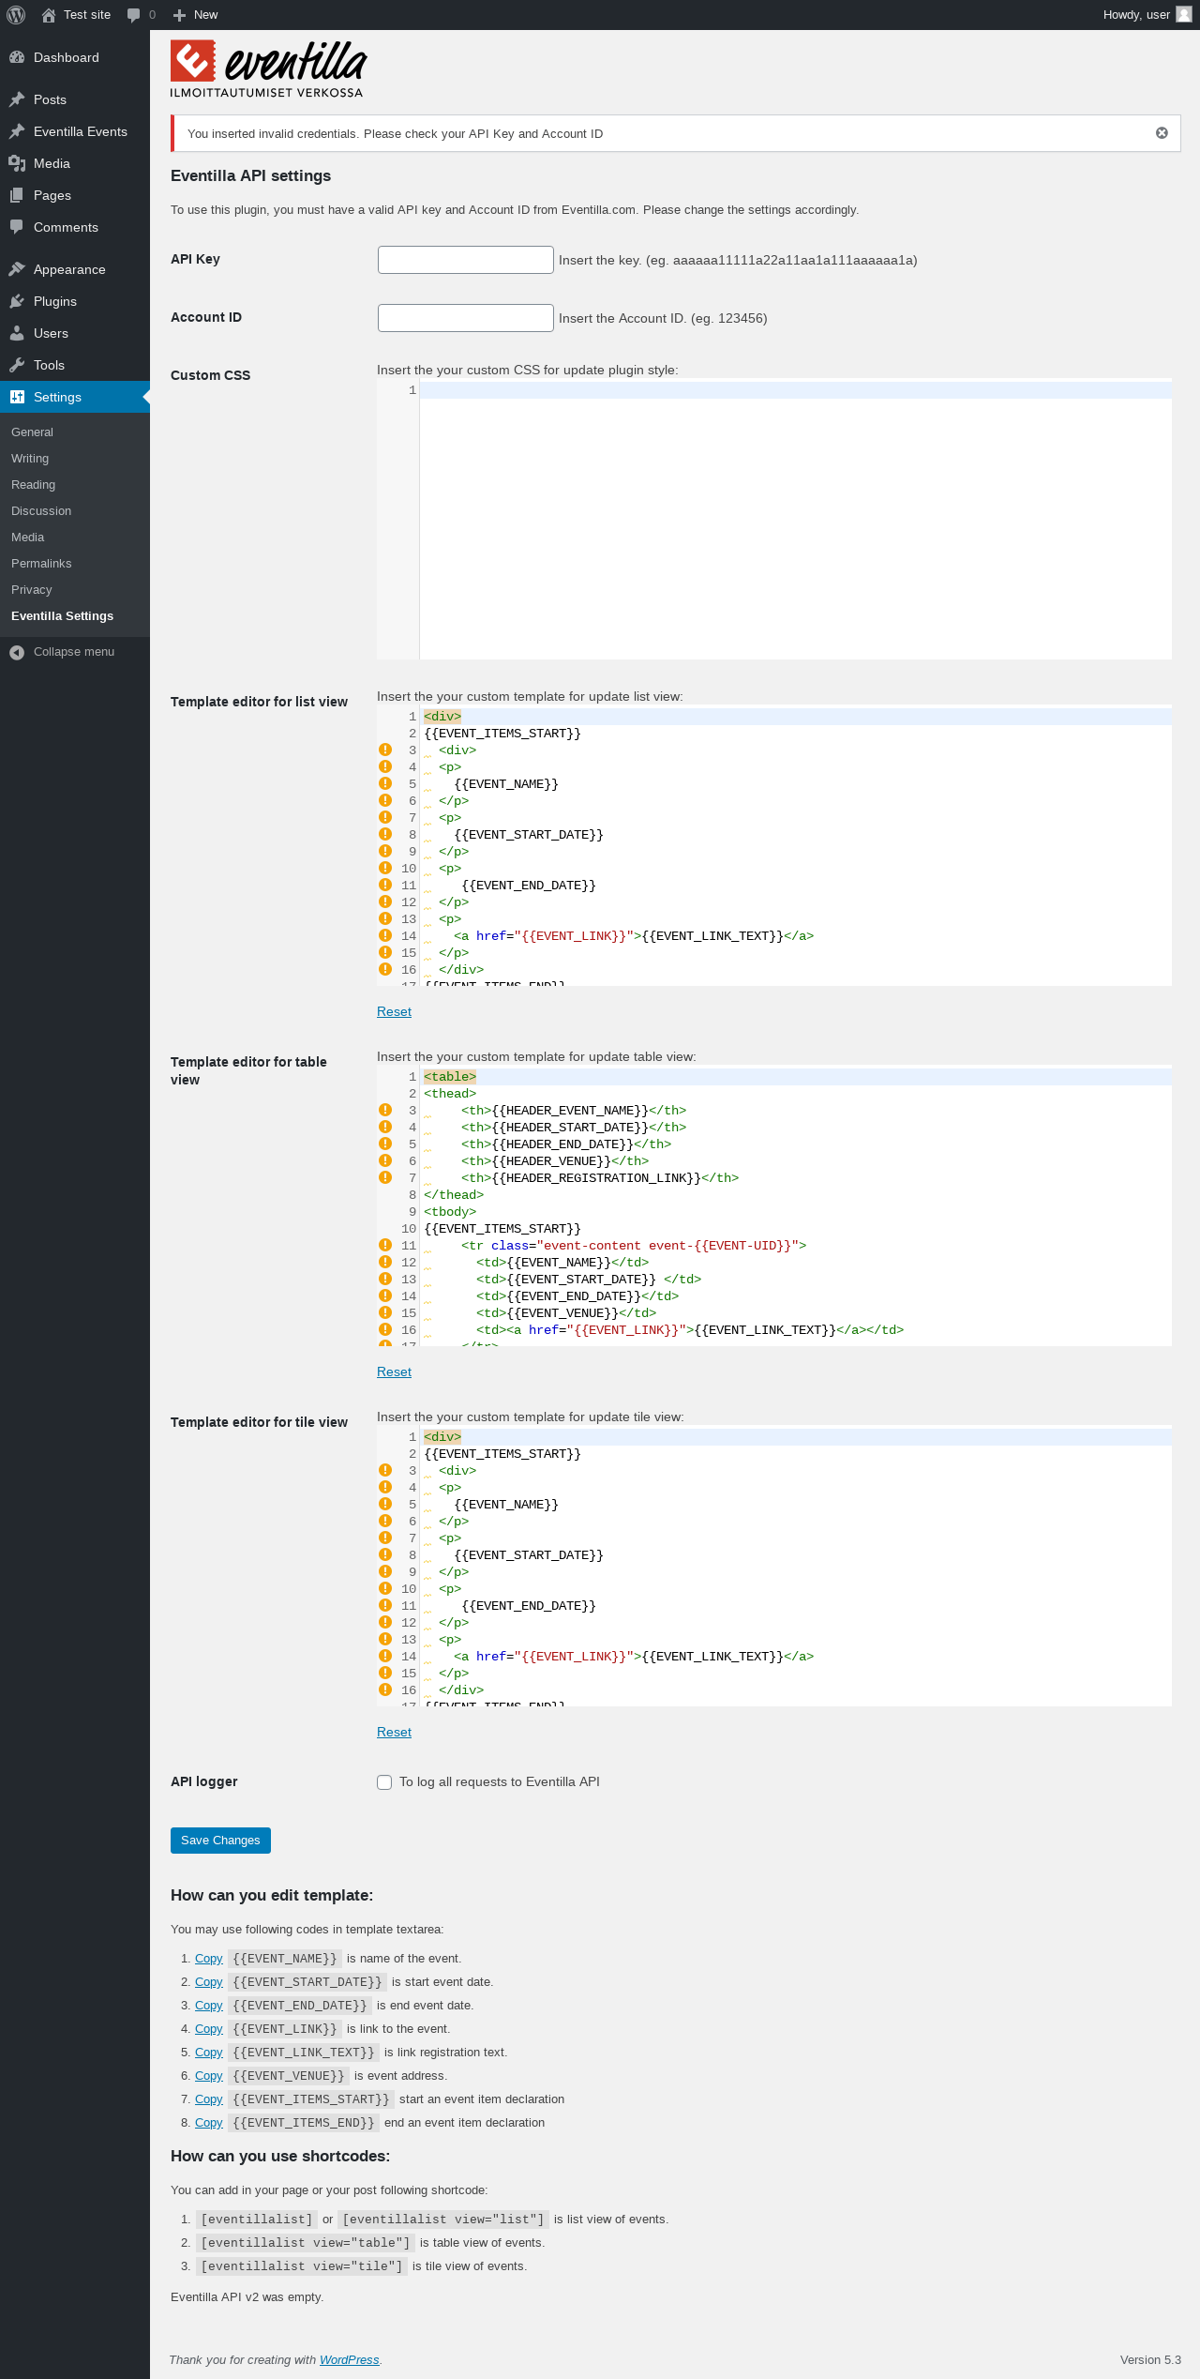The image size is (1200, 2379).
Task: Open the Plugins menu in sidebar
Action: coord(55,301)
